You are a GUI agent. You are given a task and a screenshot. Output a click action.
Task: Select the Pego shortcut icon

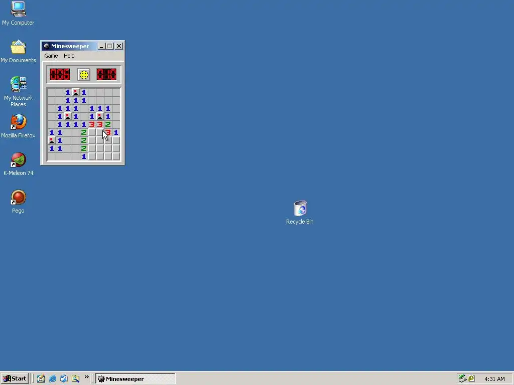(x=18, y=202)
